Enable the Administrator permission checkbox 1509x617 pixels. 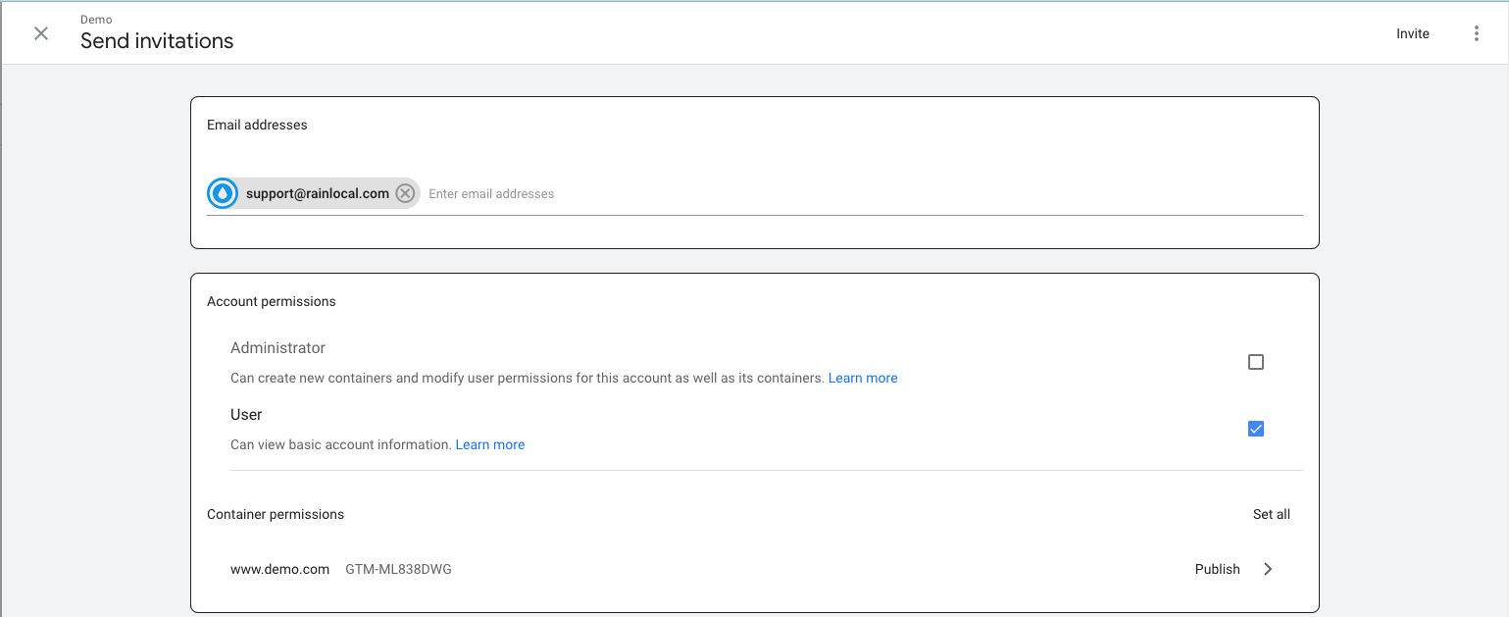tap(1256, 362)
